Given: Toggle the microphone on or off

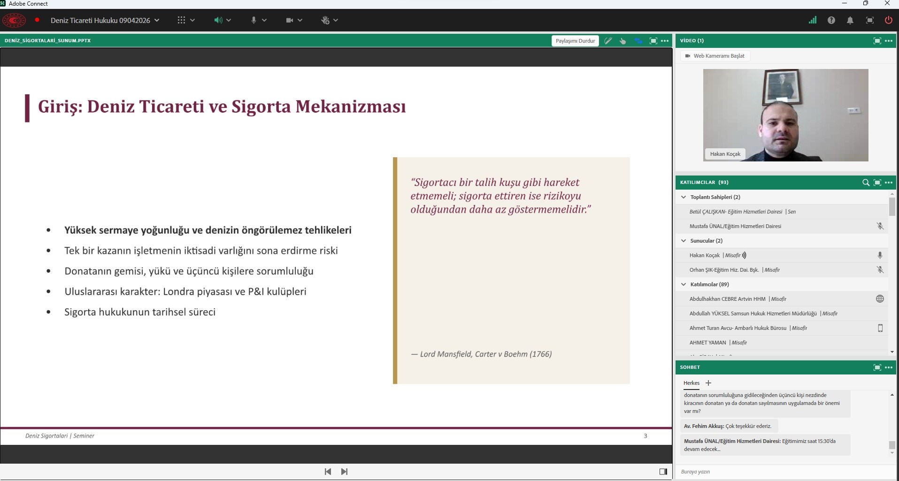Looking at the screenshot, I should point(254,20).
